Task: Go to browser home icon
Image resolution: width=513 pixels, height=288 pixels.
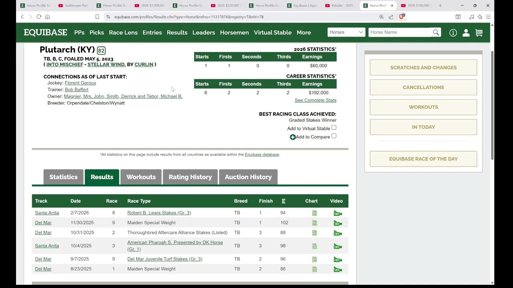Action: click(47, 17)
